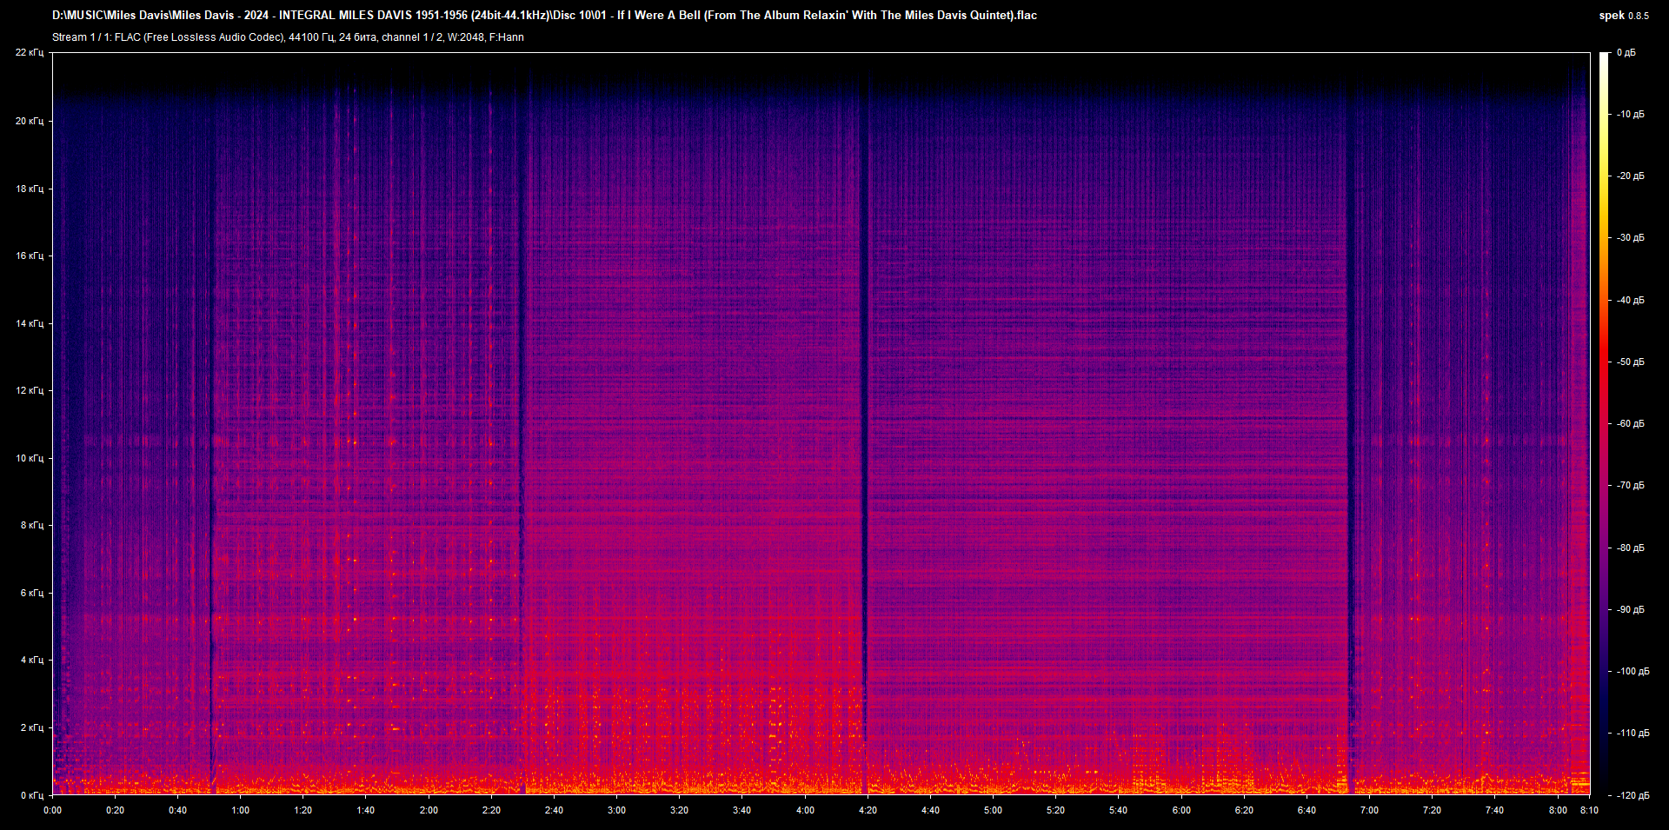
Task: Click the '-110 дБ' level scale label
Action: tap(1632, 734)
